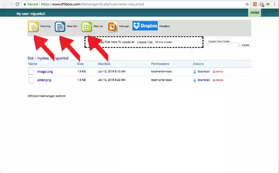Click download arrow icon for peter.png
Screen dimensions: 279x173
(x=195, y=80)
